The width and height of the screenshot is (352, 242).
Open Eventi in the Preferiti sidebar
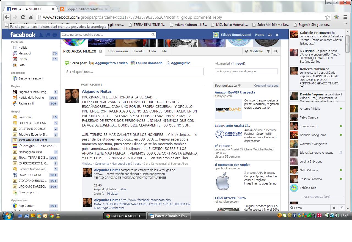(23, 59)
